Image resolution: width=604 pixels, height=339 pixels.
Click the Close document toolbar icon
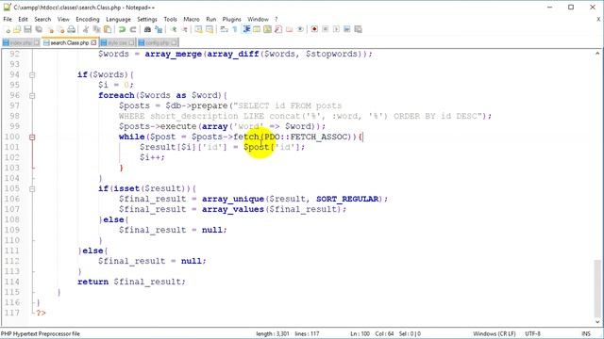(50, 29)
